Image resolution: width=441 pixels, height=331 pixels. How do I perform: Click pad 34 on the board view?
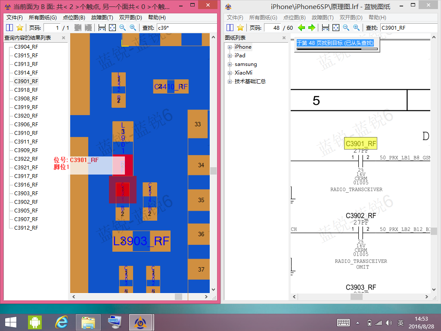pyautogui.click(x=199, y=165)
